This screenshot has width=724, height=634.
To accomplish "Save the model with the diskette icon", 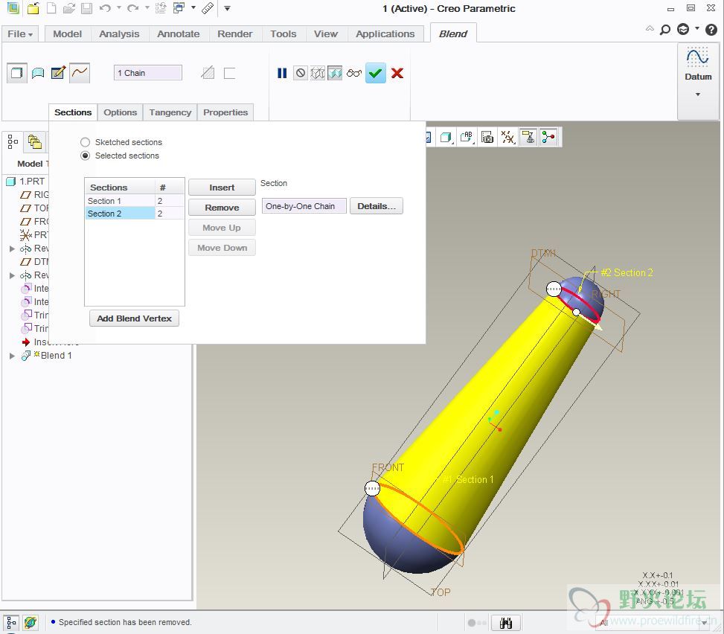I will (87, 8).
